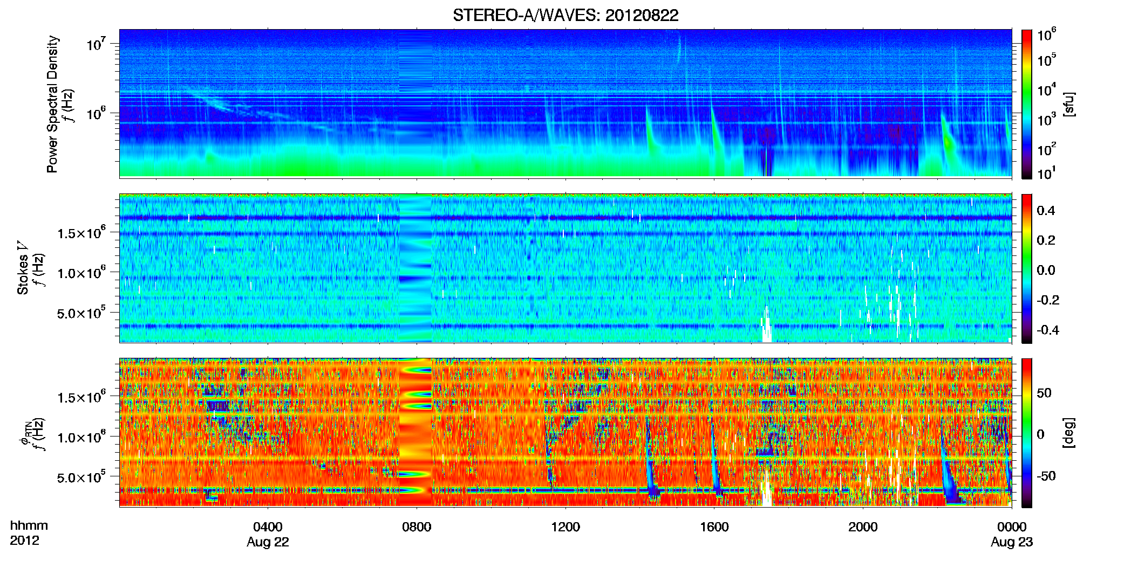Click the 2000 time axis tick label
This screenshot has width=1131, height=582.
(x=863, y=526)
